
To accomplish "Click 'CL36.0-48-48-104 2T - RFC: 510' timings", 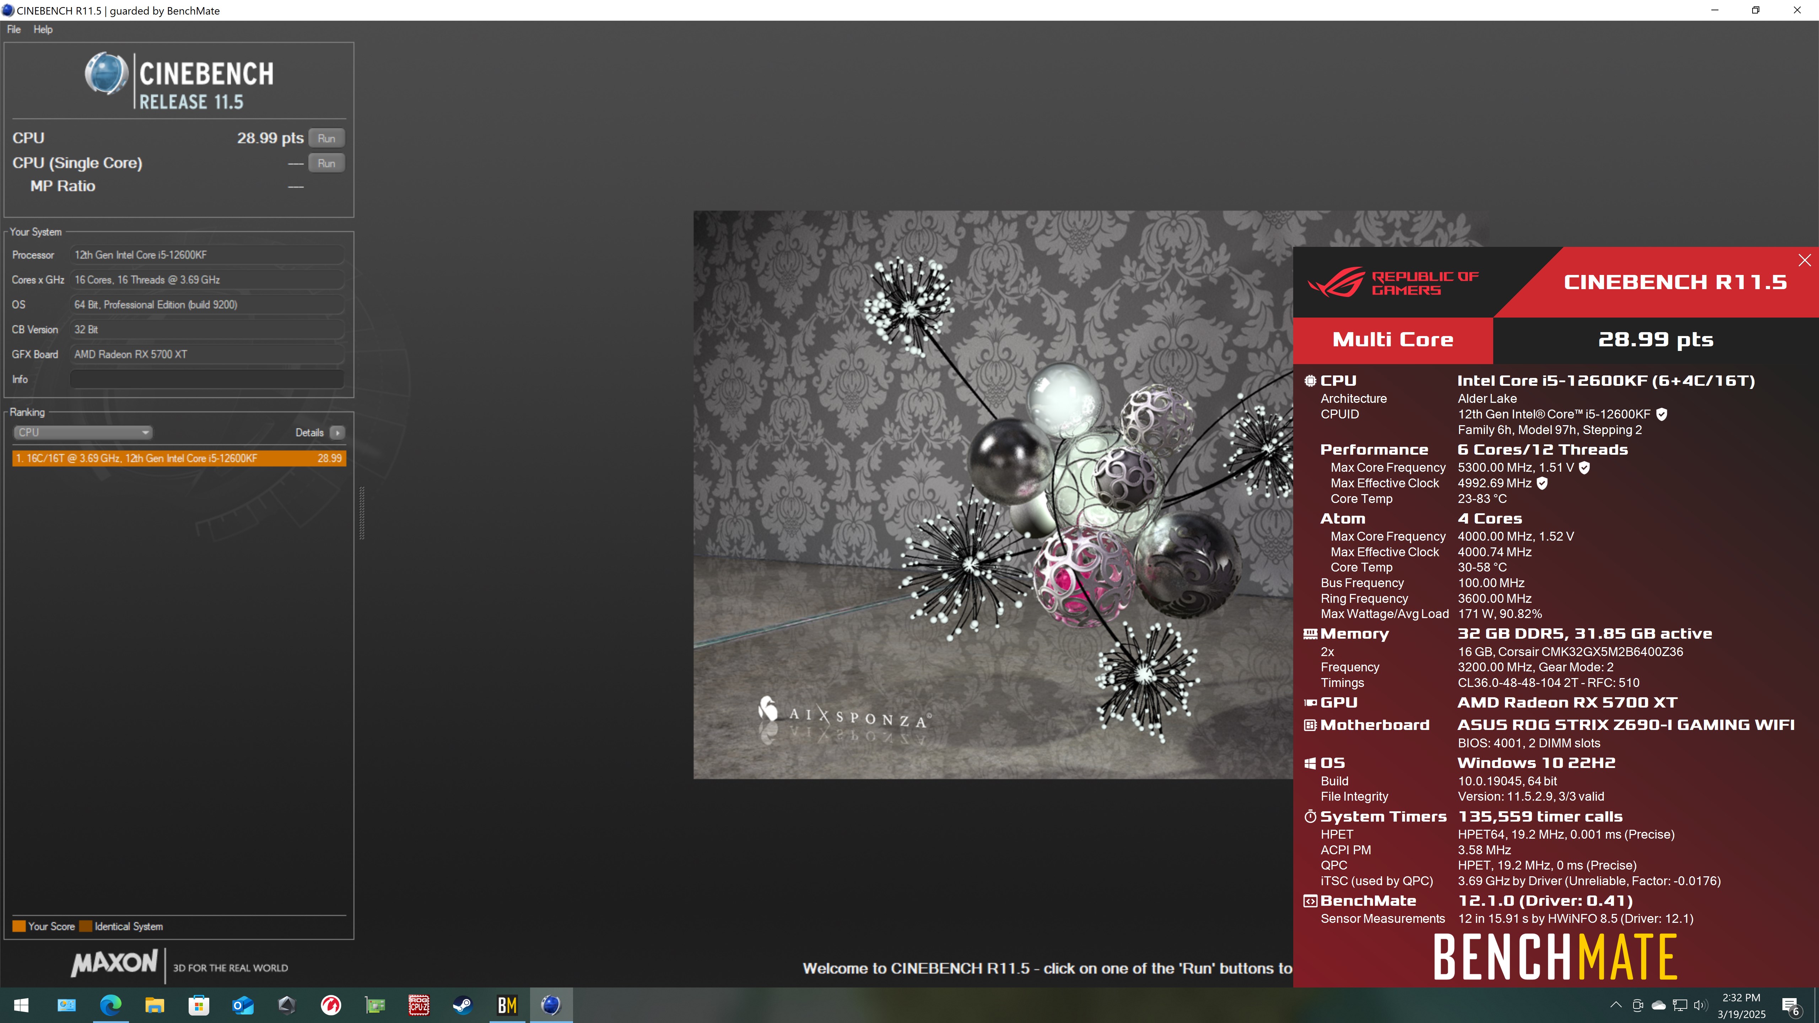I will [x=1549, y=683].
